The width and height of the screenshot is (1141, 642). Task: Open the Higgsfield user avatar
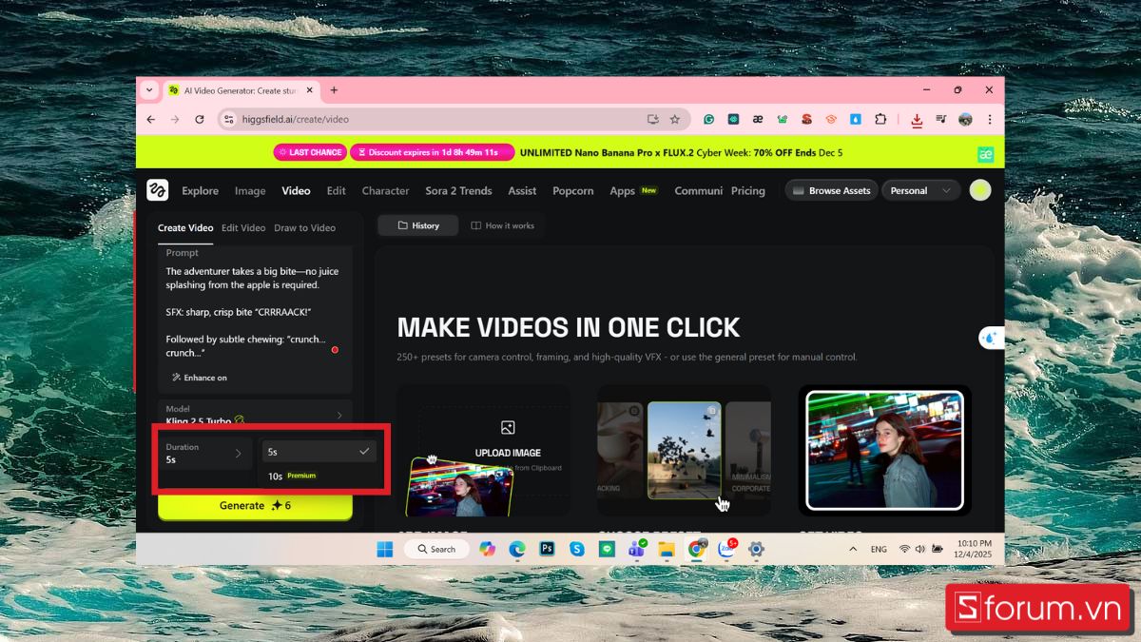coord(980,190)
